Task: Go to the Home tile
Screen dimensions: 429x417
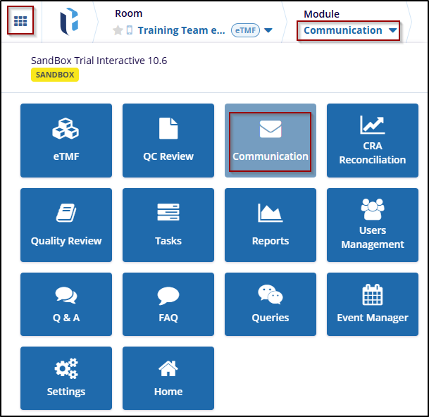Action: [168, 378]
